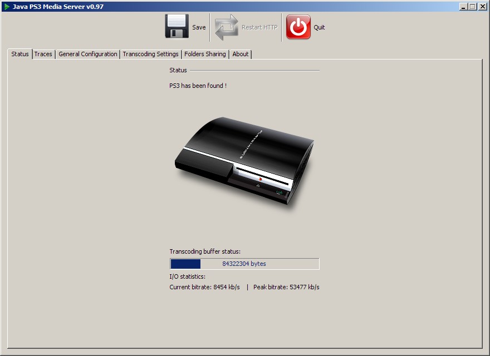Click the 84322304 bytes buffer text
Viewport: 490px width, 356px height.
(x=244, y=264)
